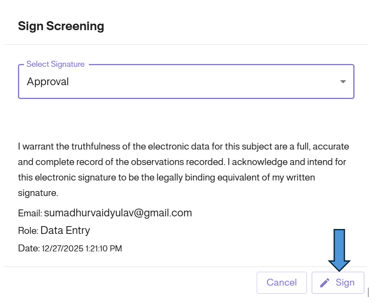Image resolution: width=377 pixels, height=306 pixels.
Task: Click "legally binding equivalent" text line
Action: (x=166, y=178)
